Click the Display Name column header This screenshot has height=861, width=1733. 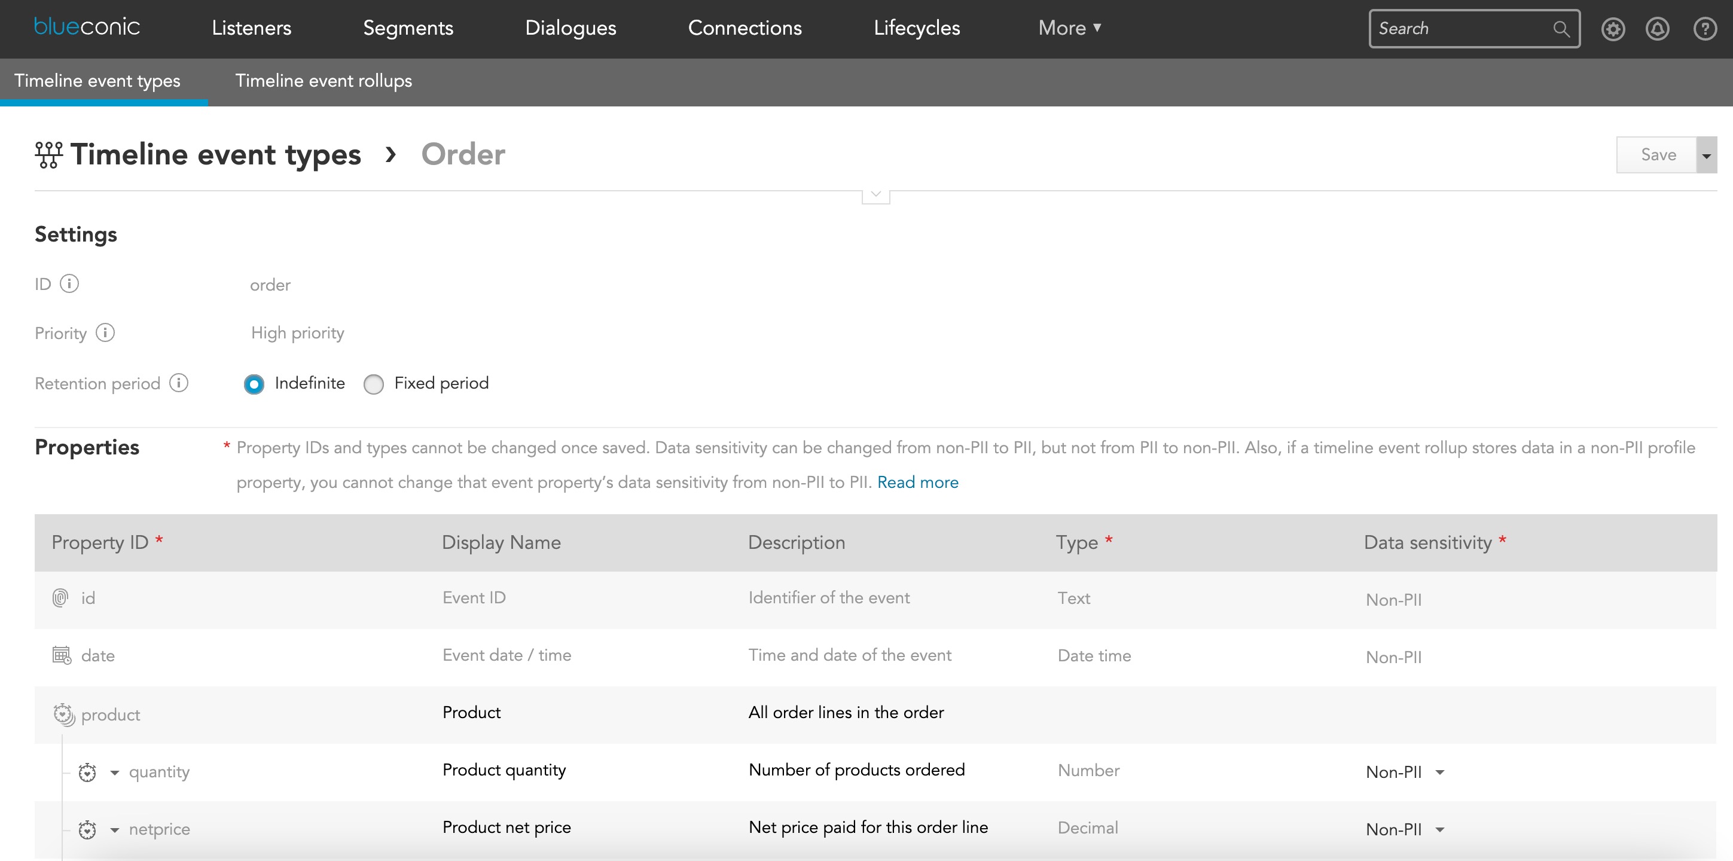click(x=501, y=542)
